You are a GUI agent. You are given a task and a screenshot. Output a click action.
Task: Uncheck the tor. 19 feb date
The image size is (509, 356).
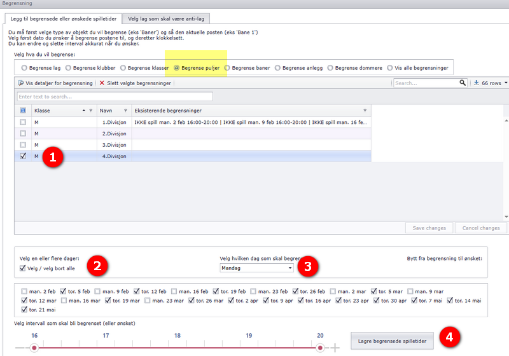[x=216, y=291]
